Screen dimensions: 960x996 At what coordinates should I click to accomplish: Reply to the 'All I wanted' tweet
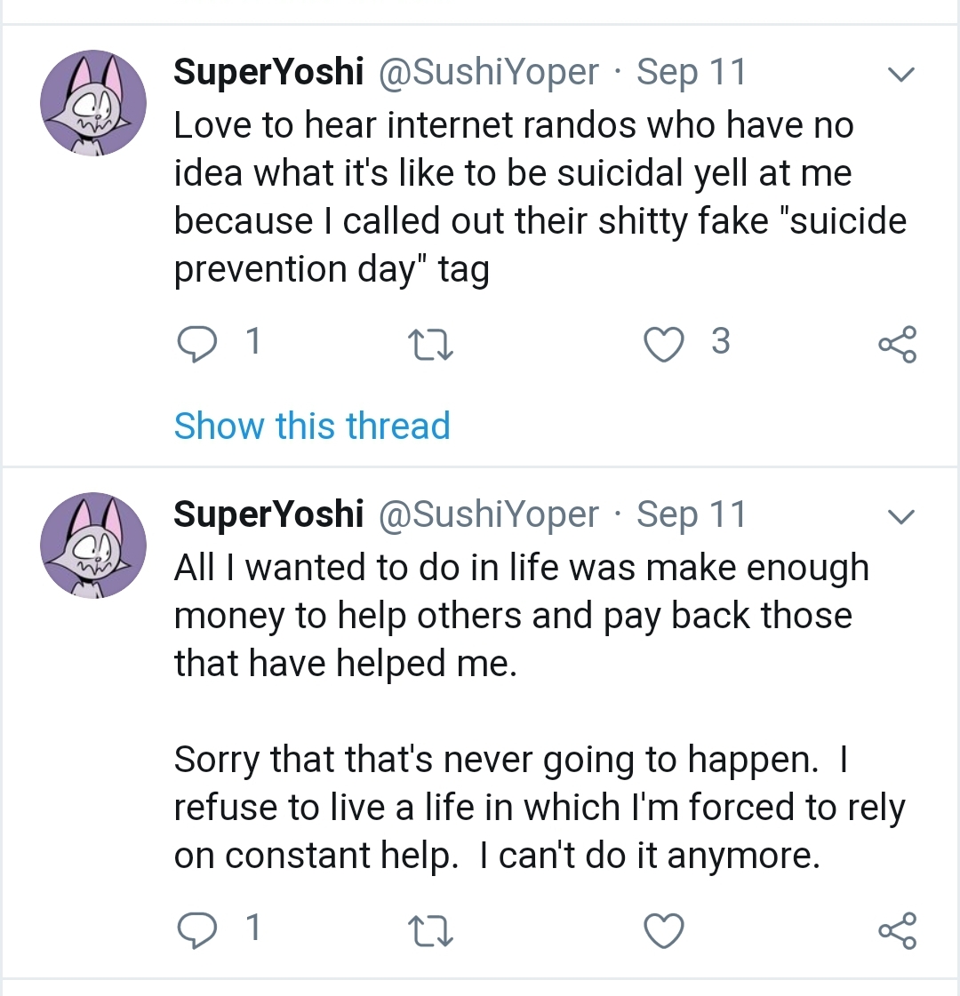(197, 930)
